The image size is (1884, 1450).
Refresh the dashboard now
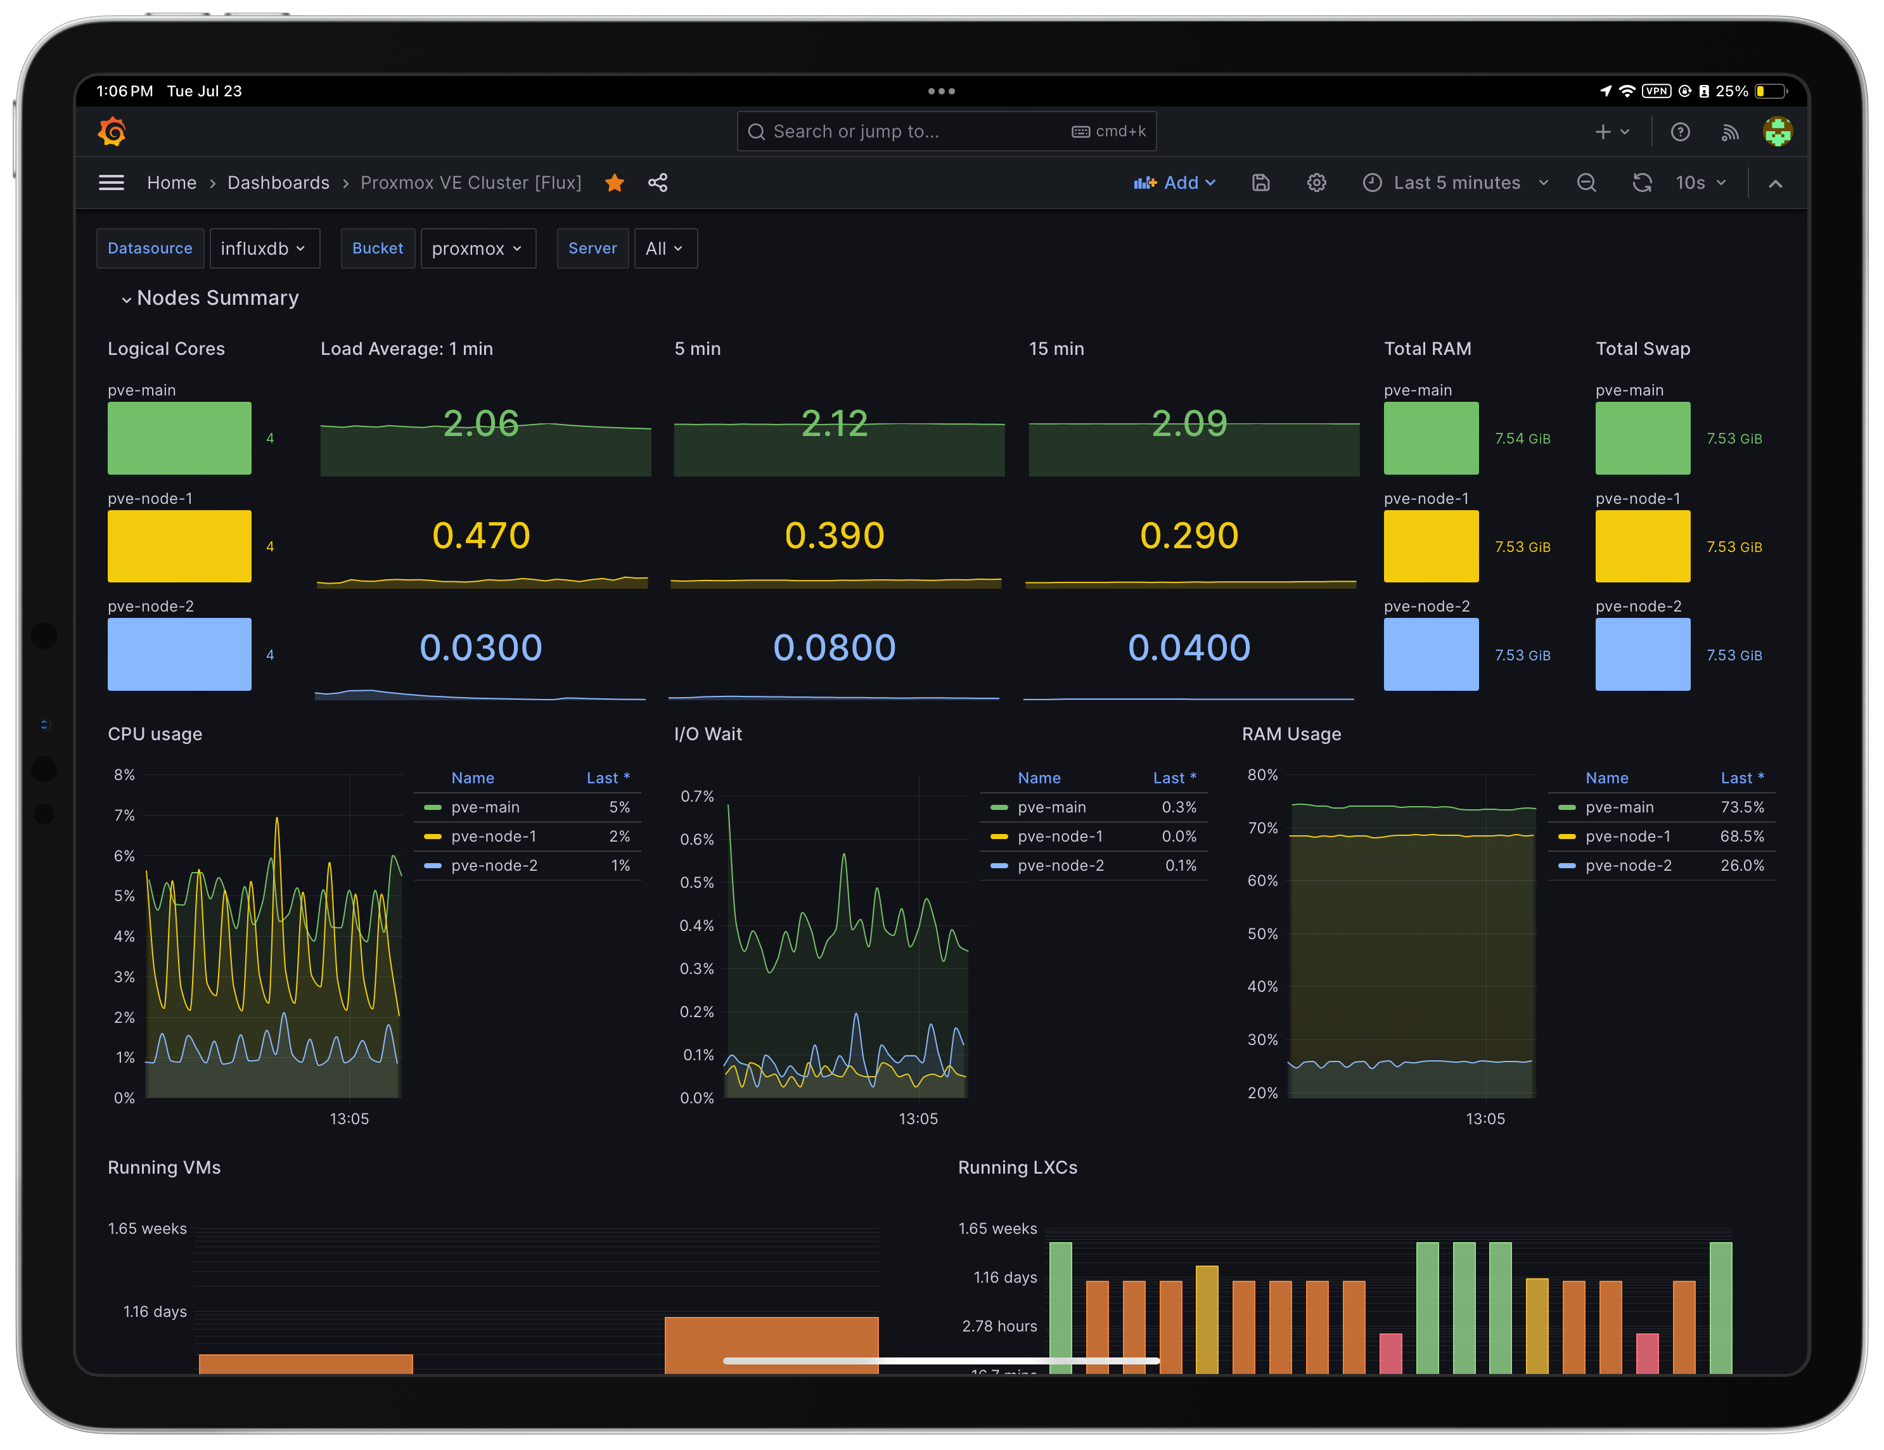coord(1641,183)
